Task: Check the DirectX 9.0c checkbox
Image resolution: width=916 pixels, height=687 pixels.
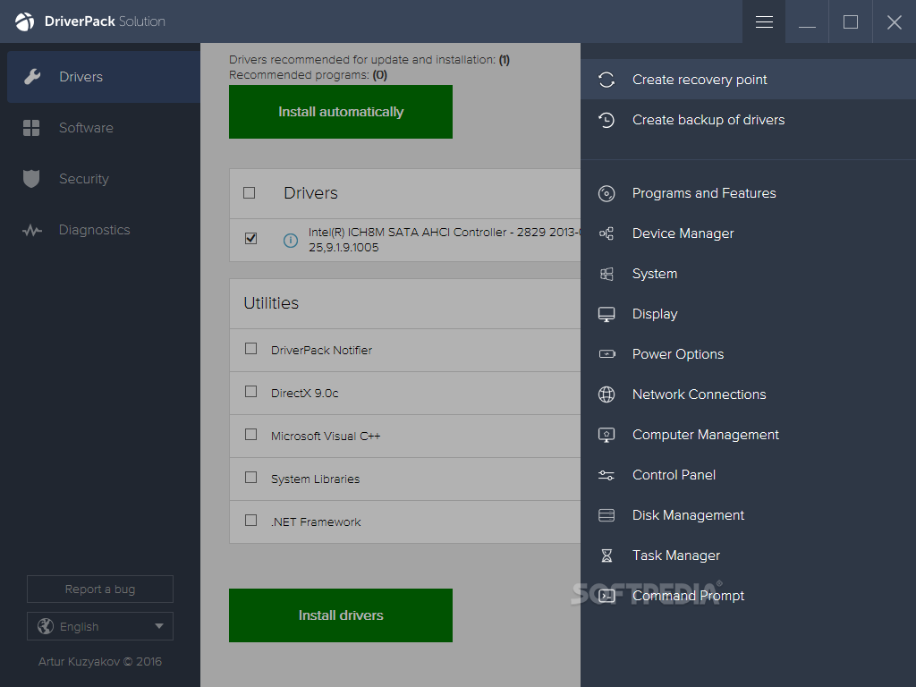Action: pyautogui.click(x=250, y=392)
